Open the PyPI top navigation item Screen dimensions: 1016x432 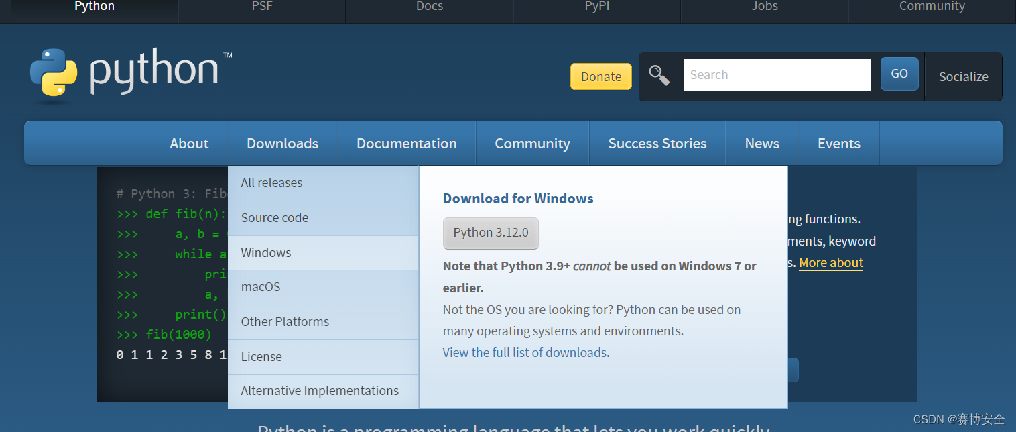point(596,7)
